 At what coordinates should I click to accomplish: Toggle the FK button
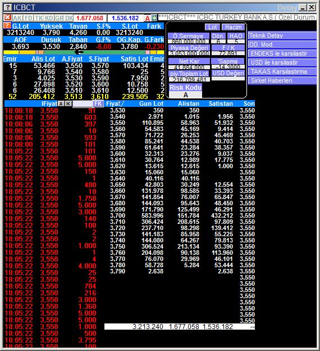click(98, 103)
